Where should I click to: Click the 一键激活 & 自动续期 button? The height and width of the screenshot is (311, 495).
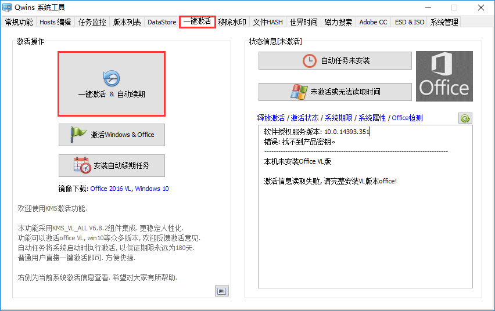pyautogui.click(x=112, y=84)
